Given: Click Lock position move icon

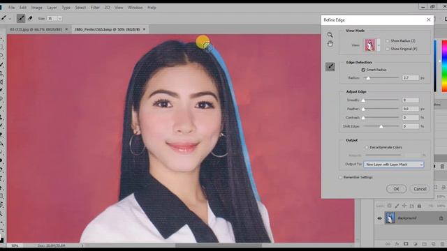Looking at the screenshot, I should (x=404, y=206).
